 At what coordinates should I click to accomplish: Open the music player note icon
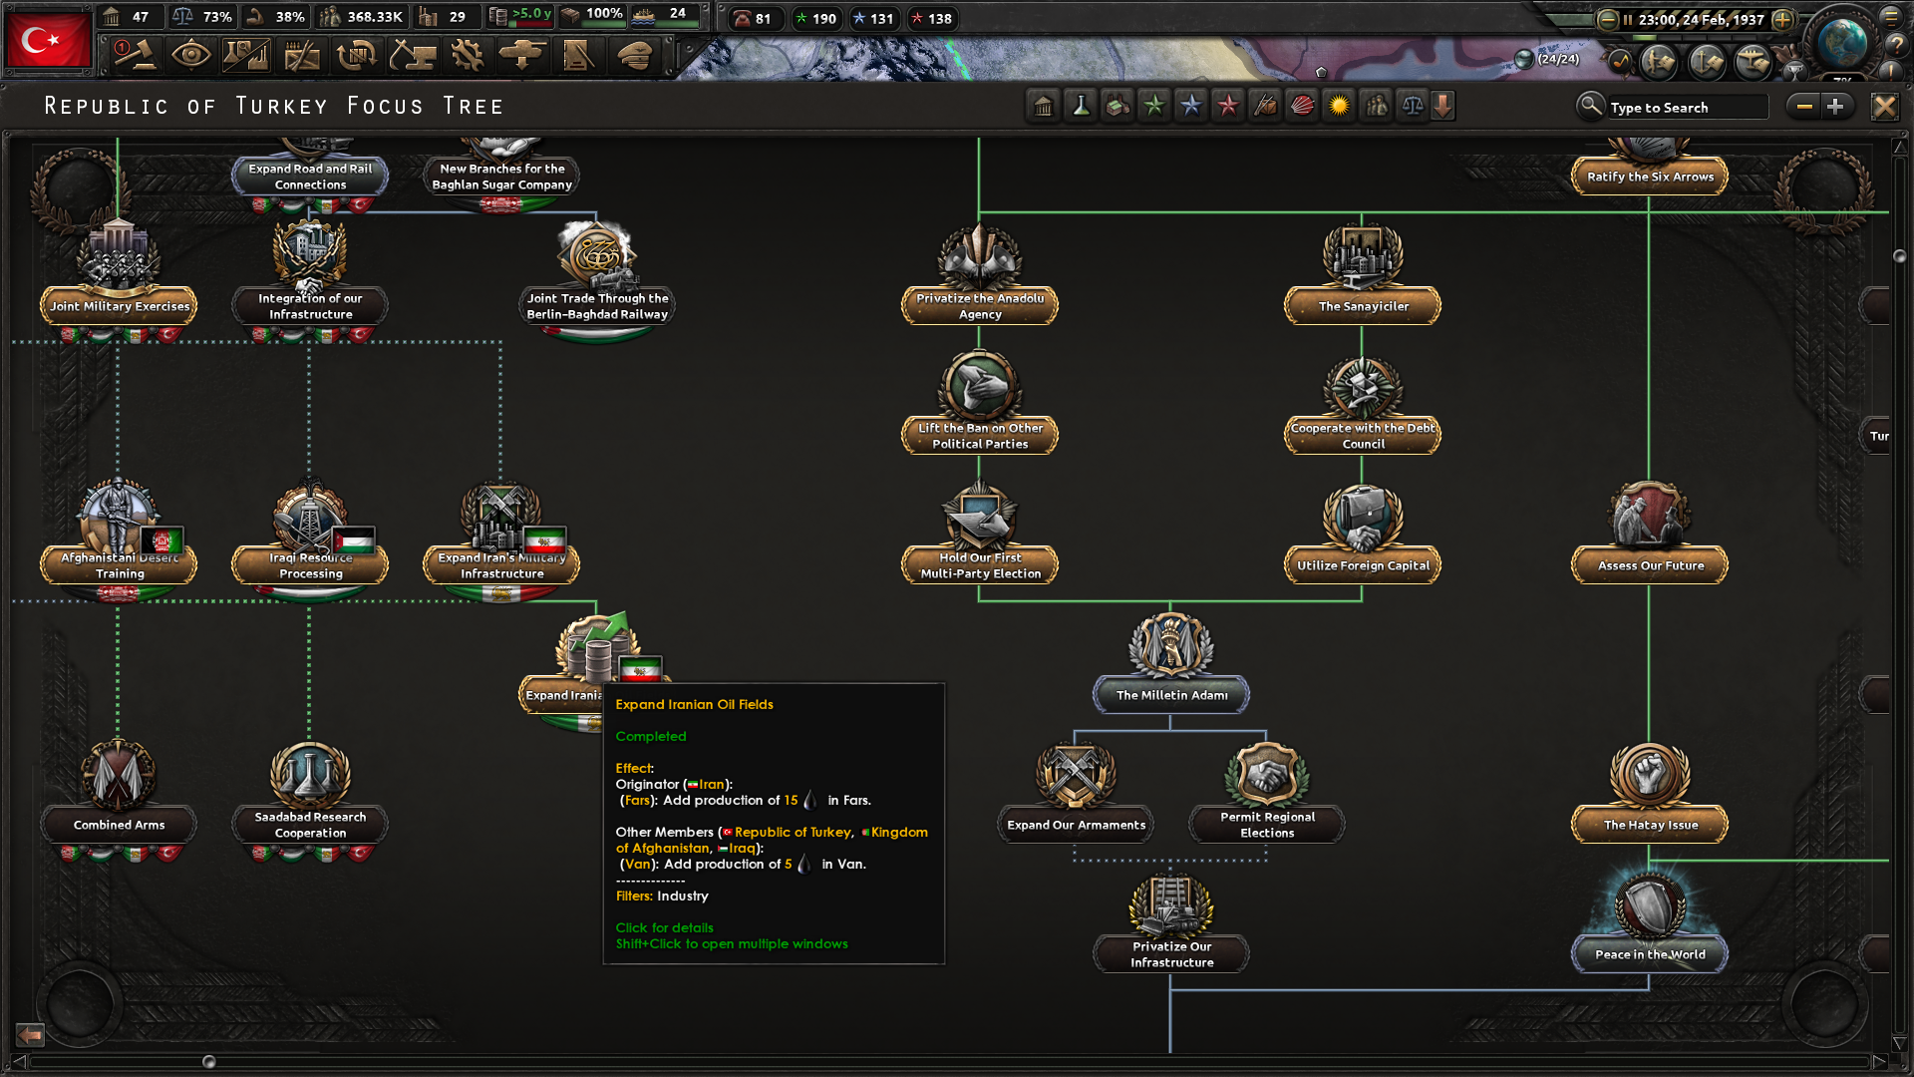[x=1621, y=62]
